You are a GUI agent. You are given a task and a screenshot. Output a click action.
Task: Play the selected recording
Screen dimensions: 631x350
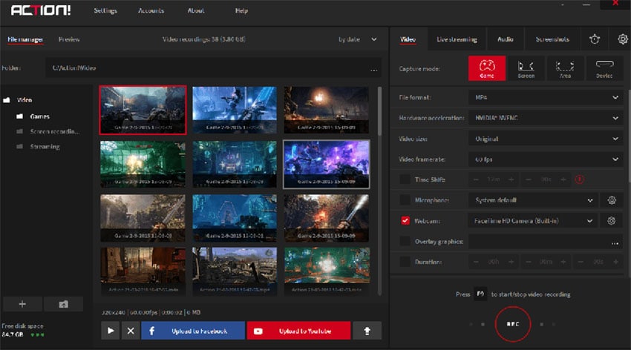coord(110,331)
